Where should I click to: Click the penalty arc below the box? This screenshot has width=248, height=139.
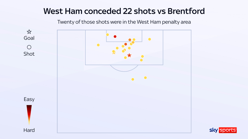click(124, 70)
